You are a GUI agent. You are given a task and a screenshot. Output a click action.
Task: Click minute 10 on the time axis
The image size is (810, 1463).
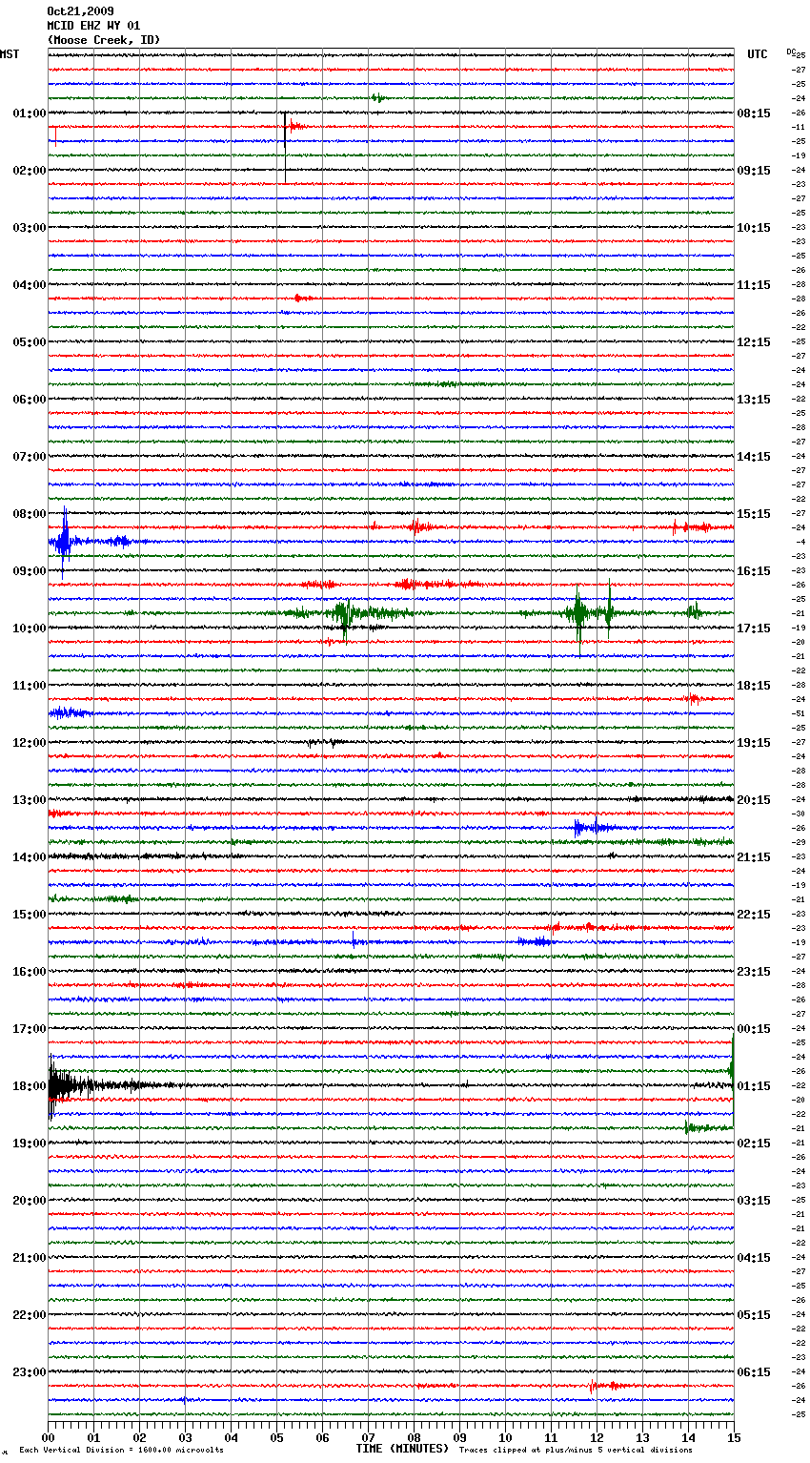[505, 1437]
